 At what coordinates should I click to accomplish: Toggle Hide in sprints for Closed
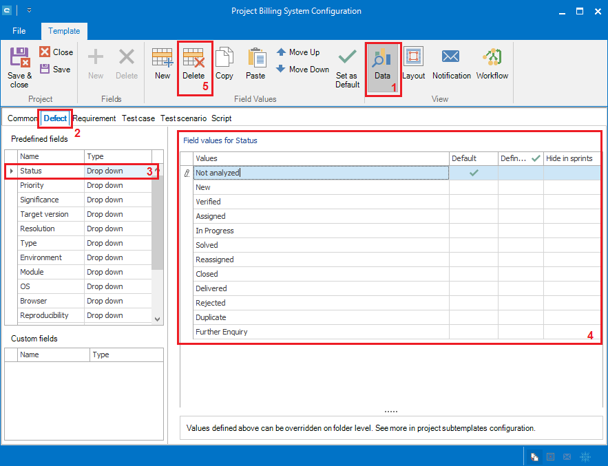[x=571, y=274]
